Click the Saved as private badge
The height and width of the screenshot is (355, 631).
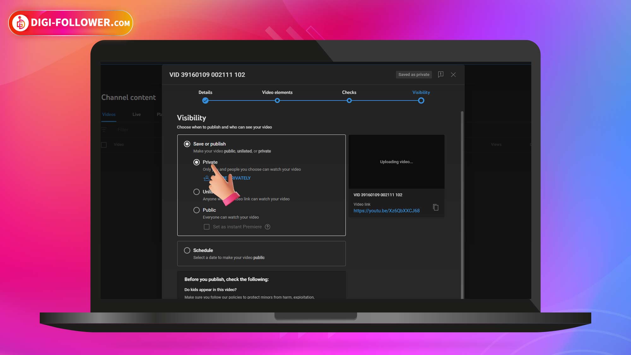coord(414,75)
